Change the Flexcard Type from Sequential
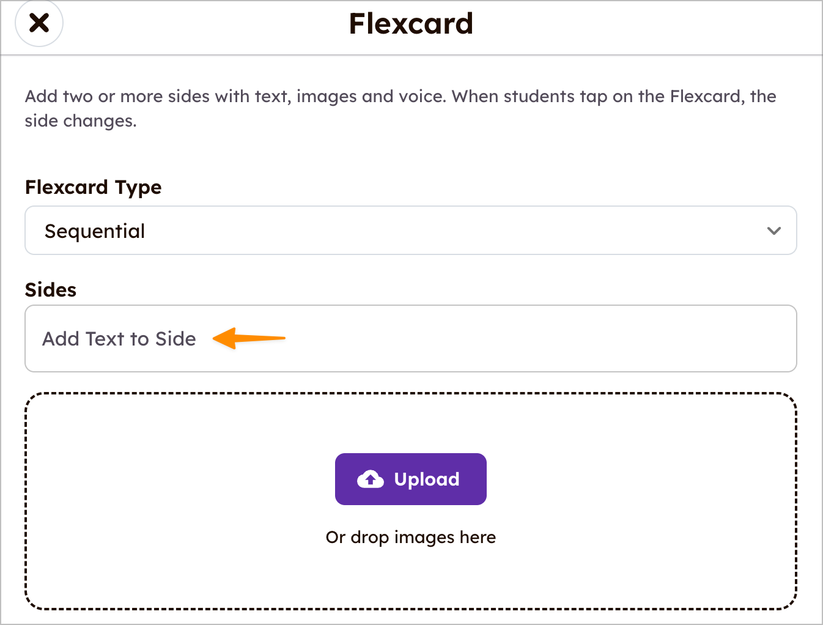823x625 pixels. [410, 231]
